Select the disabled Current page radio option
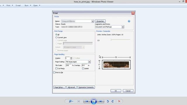 (x=56, y=40)
